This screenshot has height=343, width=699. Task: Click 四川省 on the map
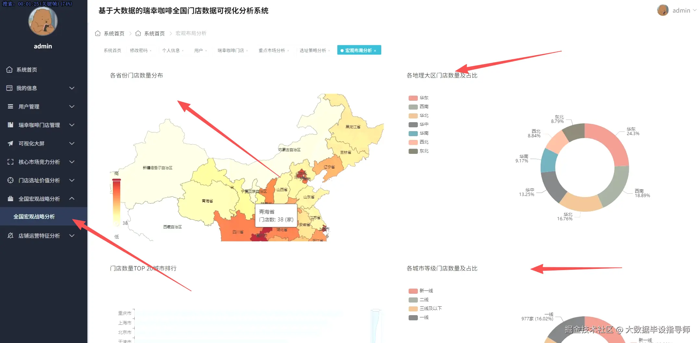tap(238, 232)
